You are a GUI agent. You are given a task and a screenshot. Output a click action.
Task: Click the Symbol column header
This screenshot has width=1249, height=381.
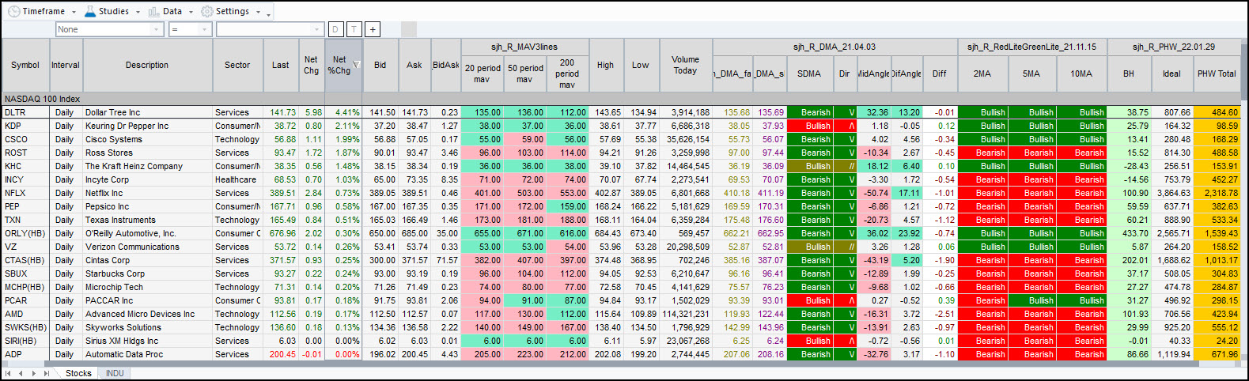pos(25,65)
